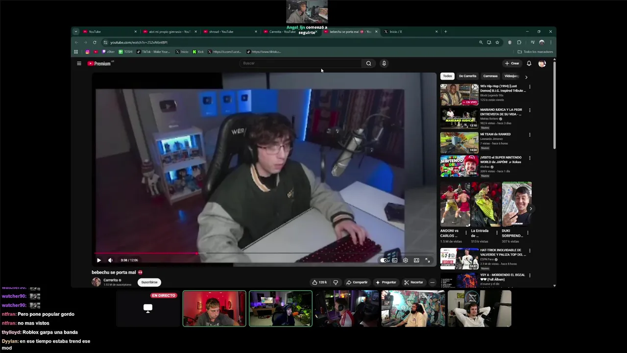Screen dimensions: 627x353
Task: Click the Preguntar button
Action: pyautogui.click(x=386, y=282)
